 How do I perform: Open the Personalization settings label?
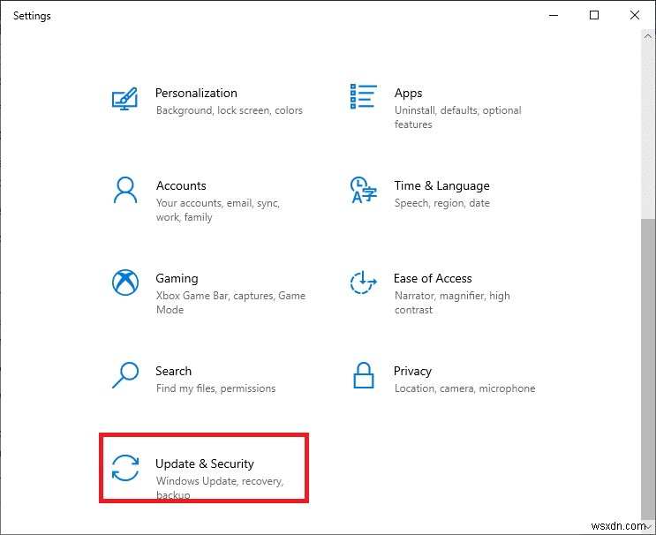[196, 93]
